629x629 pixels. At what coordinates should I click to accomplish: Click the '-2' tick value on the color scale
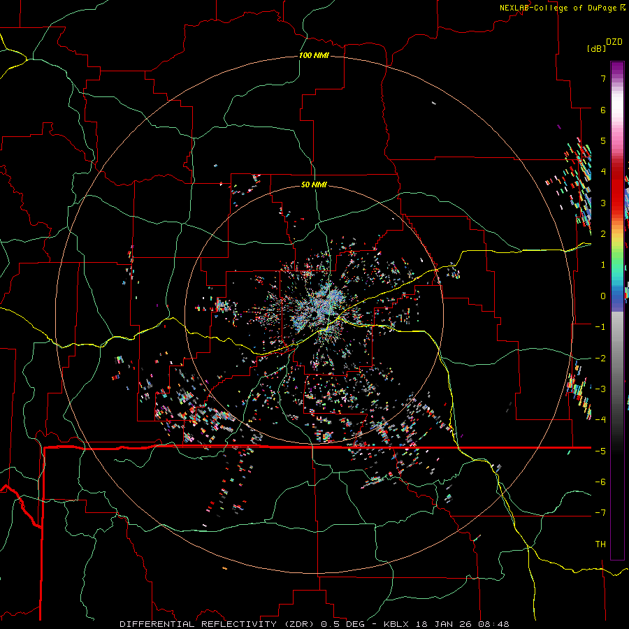click(x=600, y=359)
